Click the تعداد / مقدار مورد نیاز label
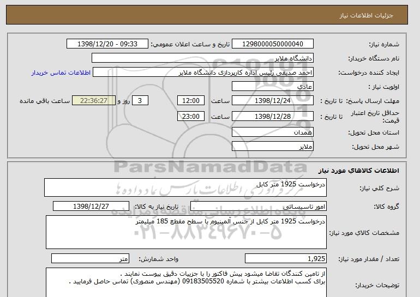The width and height of the screenshot is (420, 297). pos(369,259)
